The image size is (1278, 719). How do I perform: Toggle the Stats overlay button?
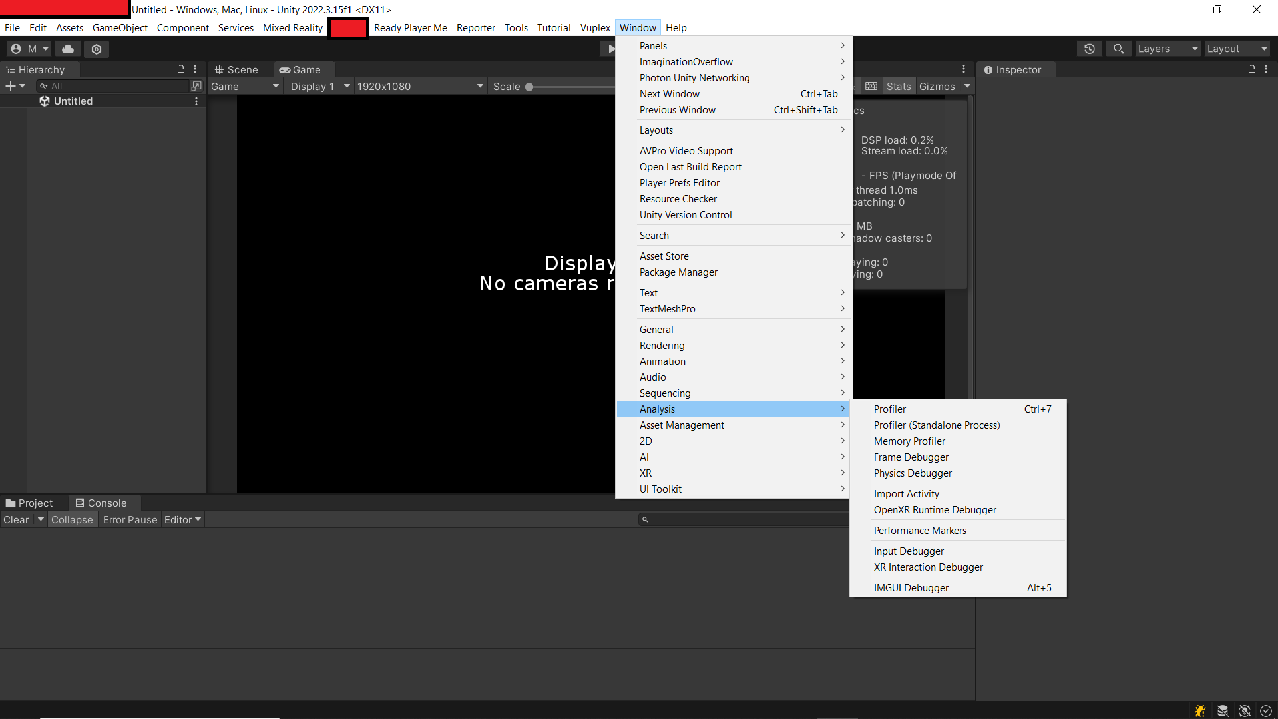[x=898, y=86]
